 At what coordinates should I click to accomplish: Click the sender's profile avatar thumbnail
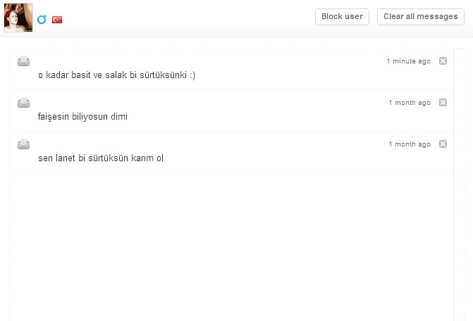coord(18,18)
